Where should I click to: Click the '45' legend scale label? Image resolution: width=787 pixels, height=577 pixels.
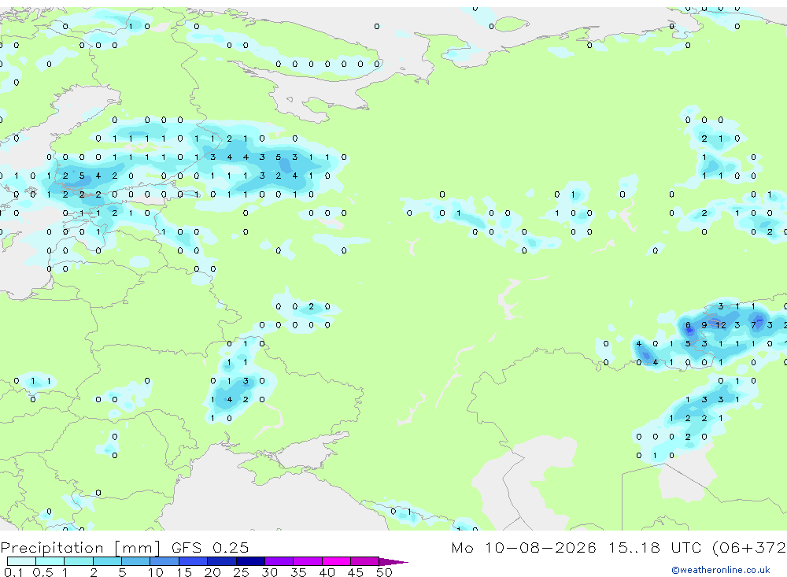point(356,572)
